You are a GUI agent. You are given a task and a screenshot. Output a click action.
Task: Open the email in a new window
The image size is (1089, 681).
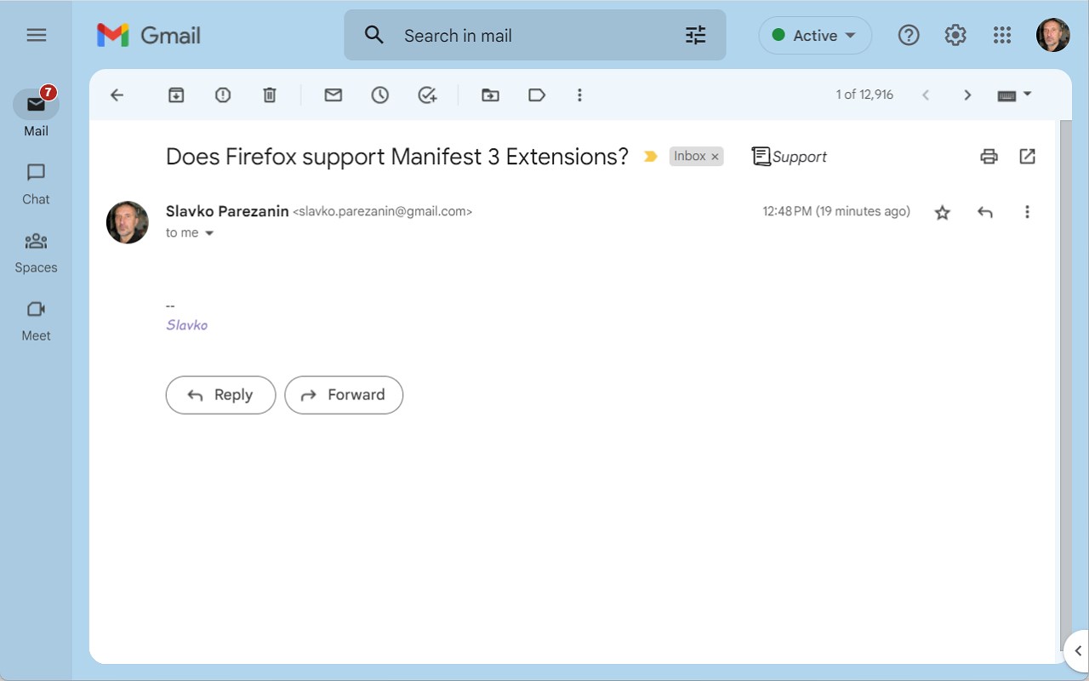1028,157
